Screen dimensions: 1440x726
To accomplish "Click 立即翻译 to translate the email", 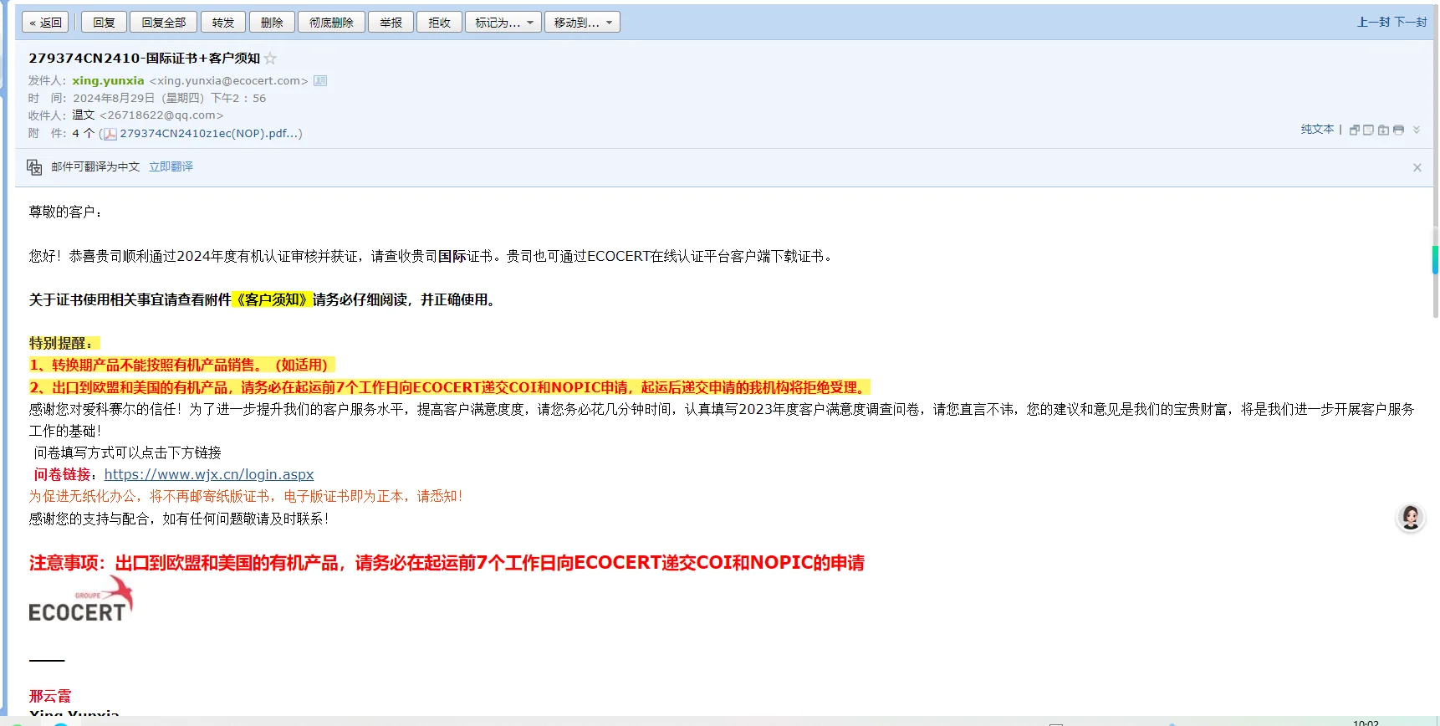I will point(171,167).
